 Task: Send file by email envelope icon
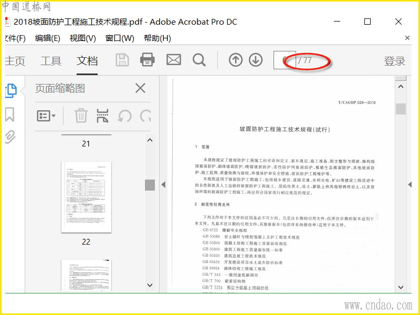click(174, 60)
